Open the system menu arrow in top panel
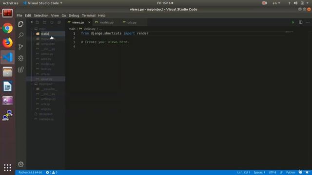 coord(308,3)
